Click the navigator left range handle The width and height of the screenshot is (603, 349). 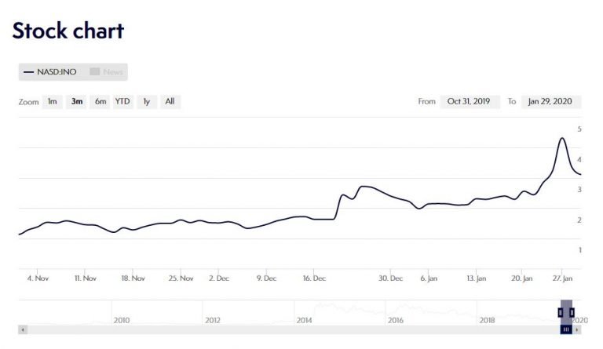click(x=561, y=312)
